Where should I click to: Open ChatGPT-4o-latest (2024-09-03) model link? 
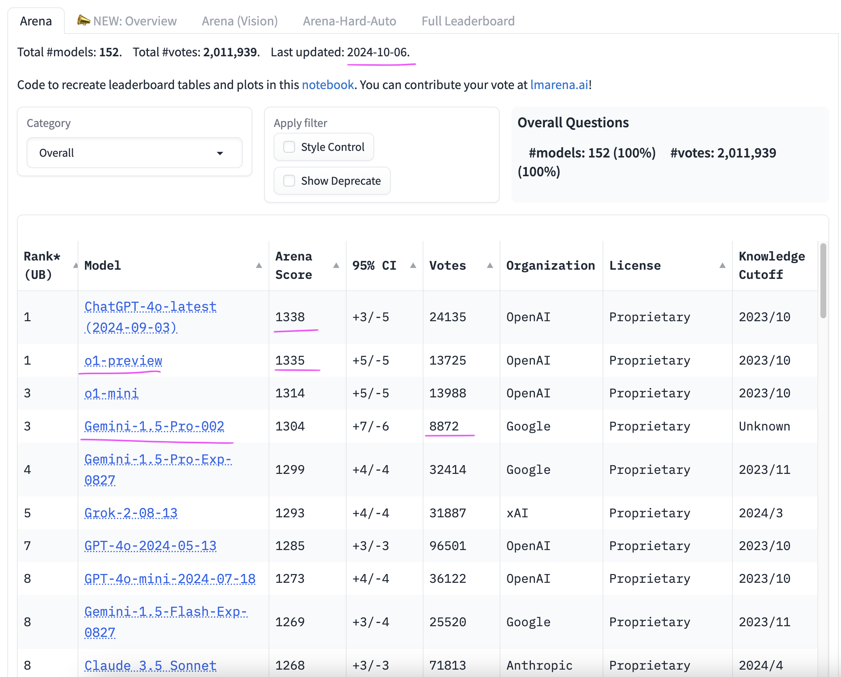coord(150,317)
